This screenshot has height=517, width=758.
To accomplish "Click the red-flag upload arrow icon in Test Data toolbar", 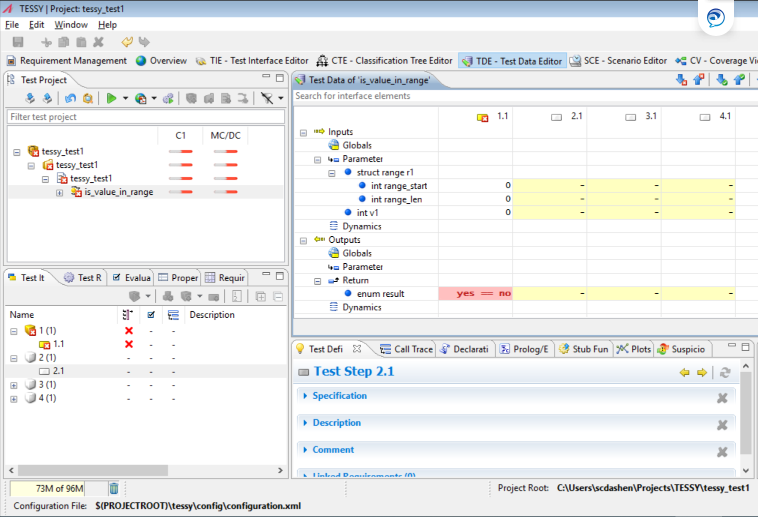I will coord(698,79).
